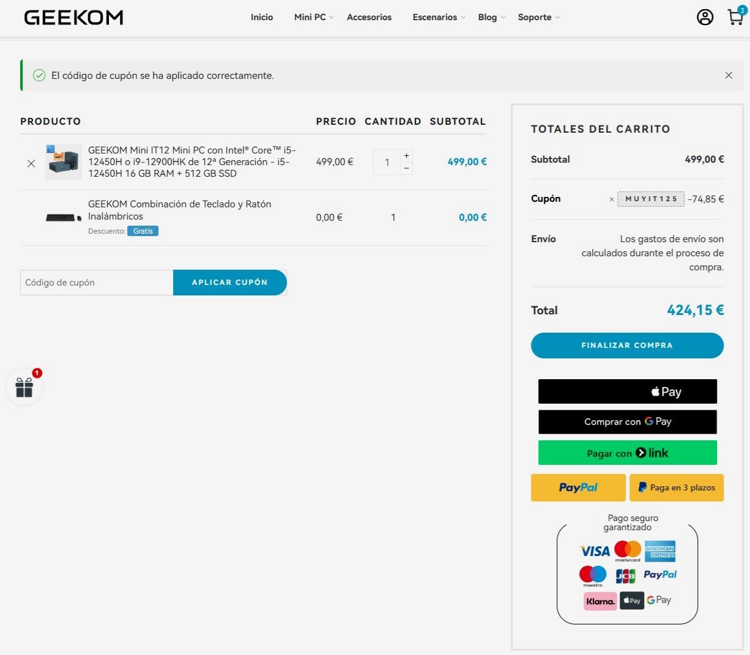Click the Maestro logo

pyautogui.click(x=593, y=576)
